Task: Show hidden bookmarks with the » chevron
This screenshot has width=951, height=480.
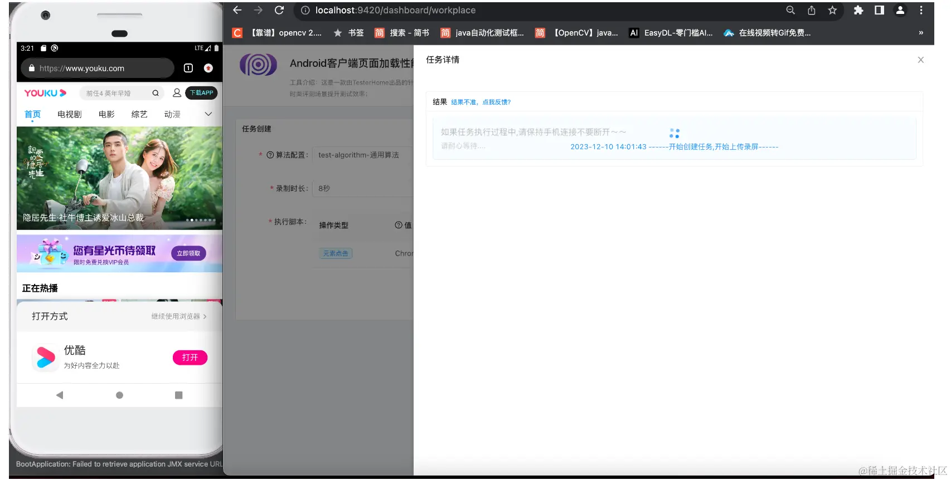Action: pos(921,33)
